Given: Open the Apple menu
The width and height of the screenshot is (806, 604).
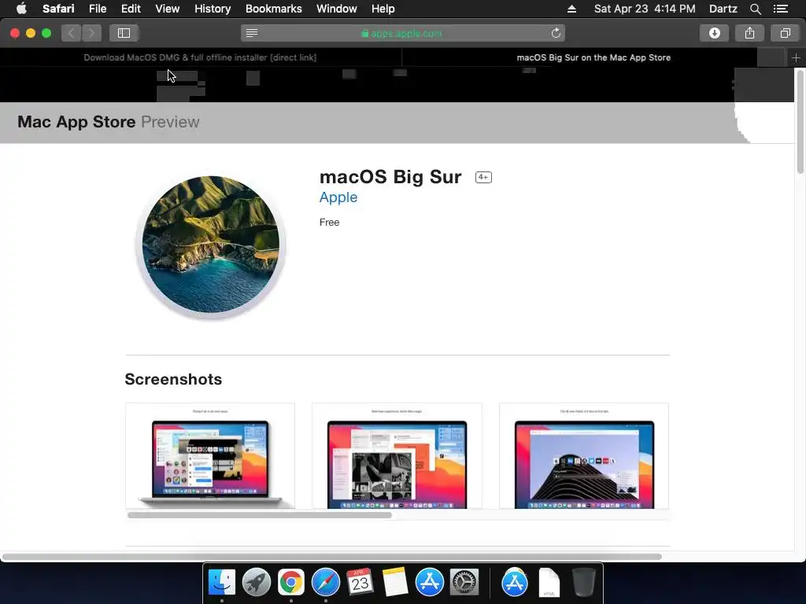Looking at the screenshot, I should (x=21, y=9).
